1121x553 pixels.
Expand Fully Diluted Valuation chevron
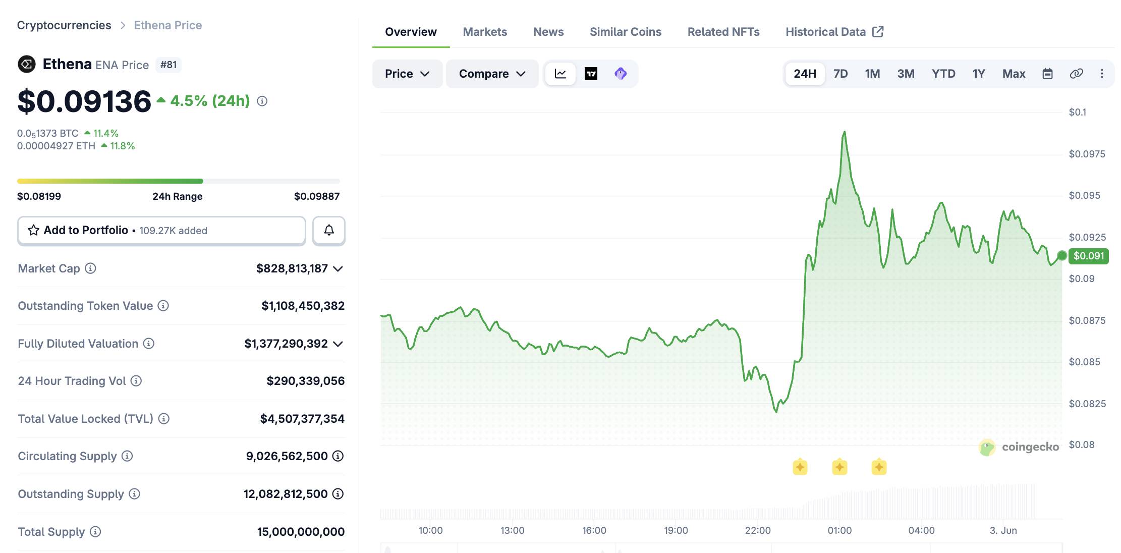[338, 344]
